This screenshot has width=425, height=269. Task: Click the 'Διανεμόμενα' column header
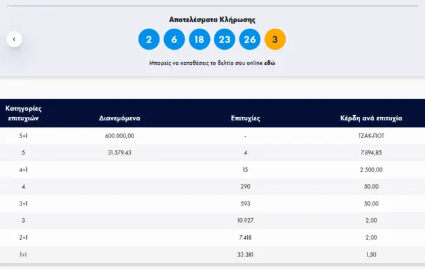(120, 118)
